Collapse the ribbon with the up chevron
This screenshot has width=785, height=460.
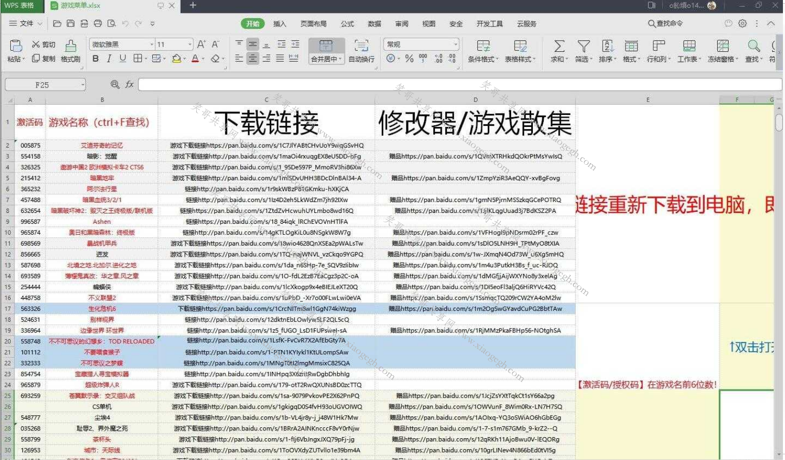pyautogui.click(x=771, y=23)
